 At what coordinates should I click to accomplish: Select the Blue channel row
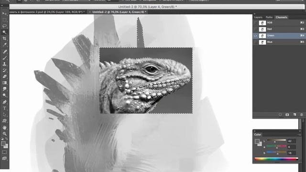pos(279,42)
